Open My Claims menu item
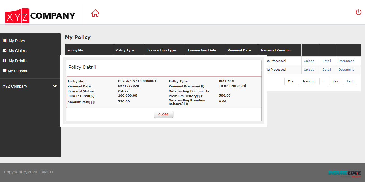Screen dimensions: 365x182 [18, 51]
